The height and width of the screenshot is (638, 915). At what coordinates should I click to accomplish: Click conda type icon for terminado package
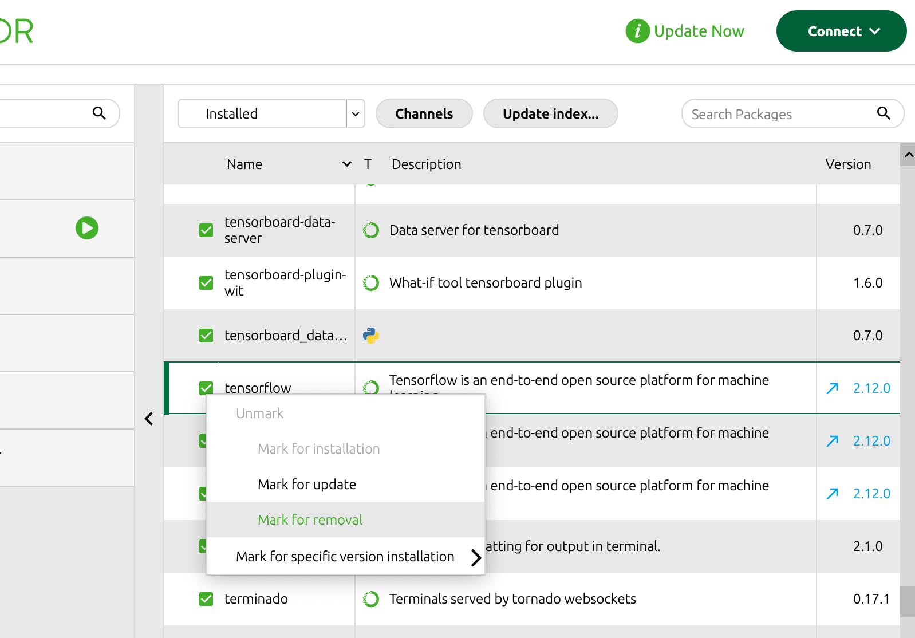point(371,599)
